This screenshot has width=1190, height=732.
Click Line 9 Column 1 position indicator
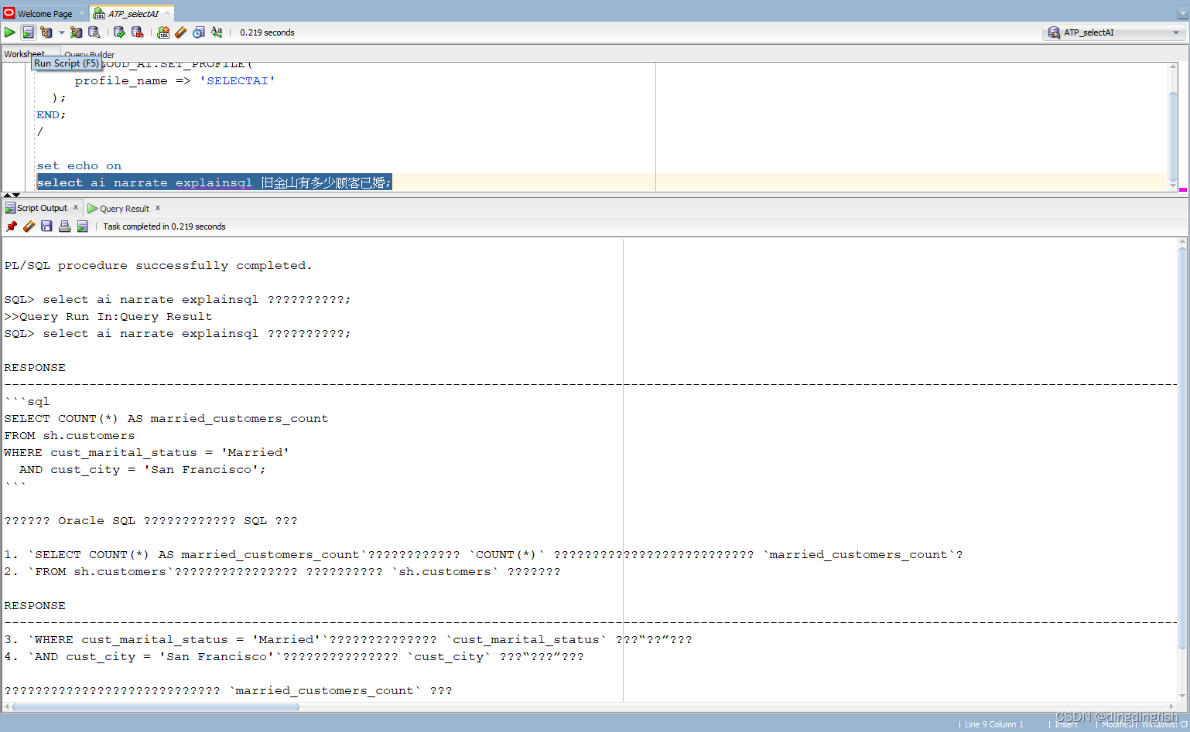[993, 724]
